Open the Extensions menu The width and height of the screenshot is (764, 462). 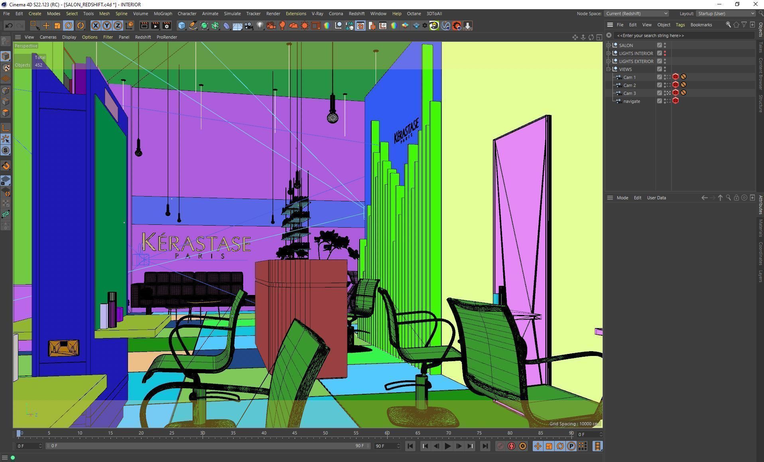coord(296,14)
